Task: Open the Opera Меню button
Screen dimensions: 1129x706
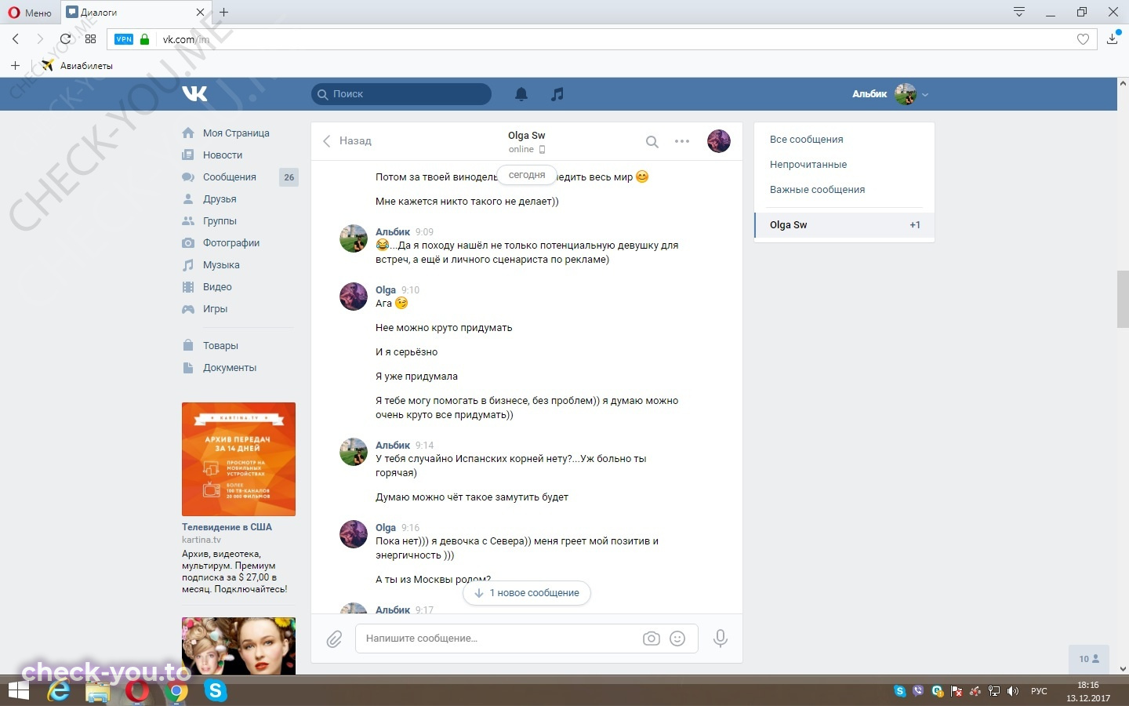Action: [x=30, y=13]
